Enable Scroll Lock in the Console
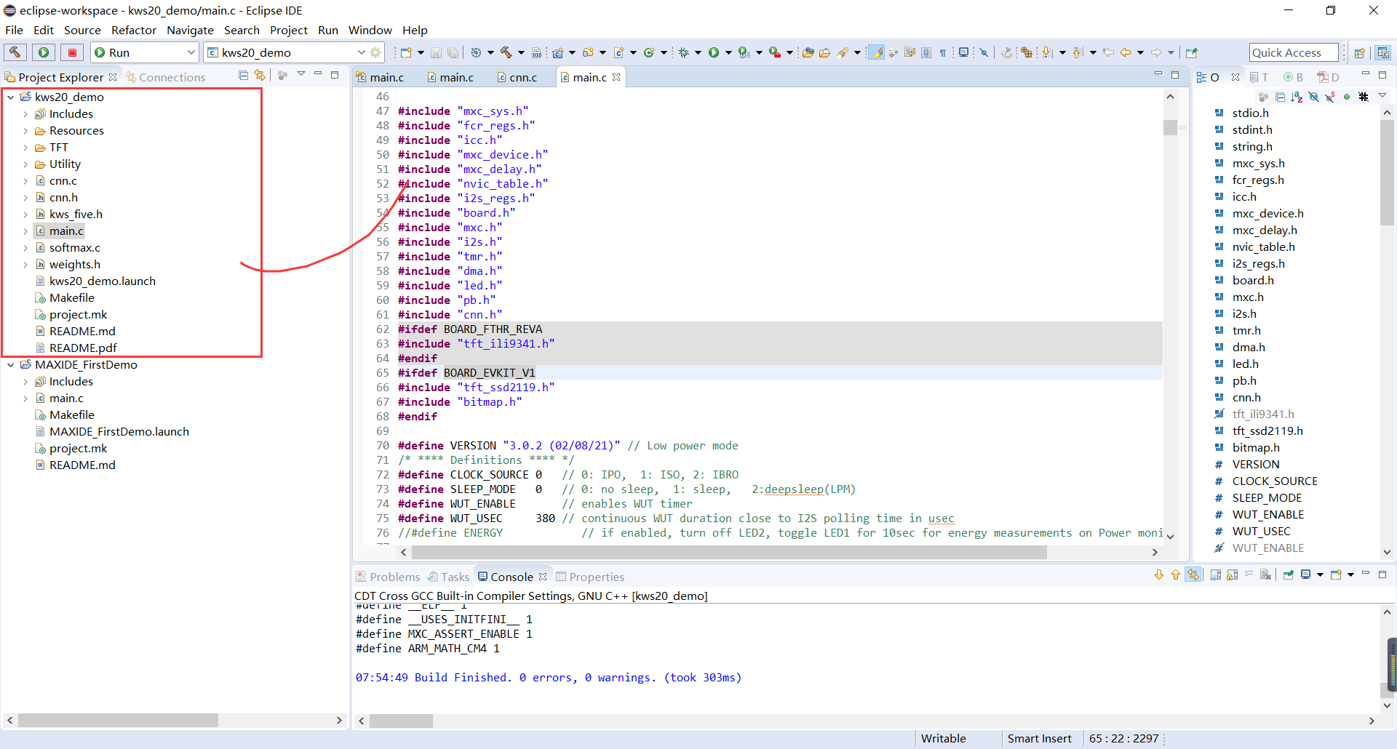The width and height of the screenshot is (1397, 749). [x=1231, y=574]
